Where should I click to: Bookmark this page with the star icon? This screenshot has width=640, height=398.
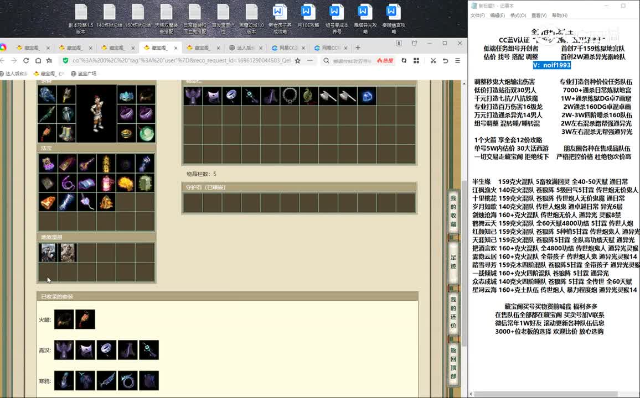click(x=297, y=60)
